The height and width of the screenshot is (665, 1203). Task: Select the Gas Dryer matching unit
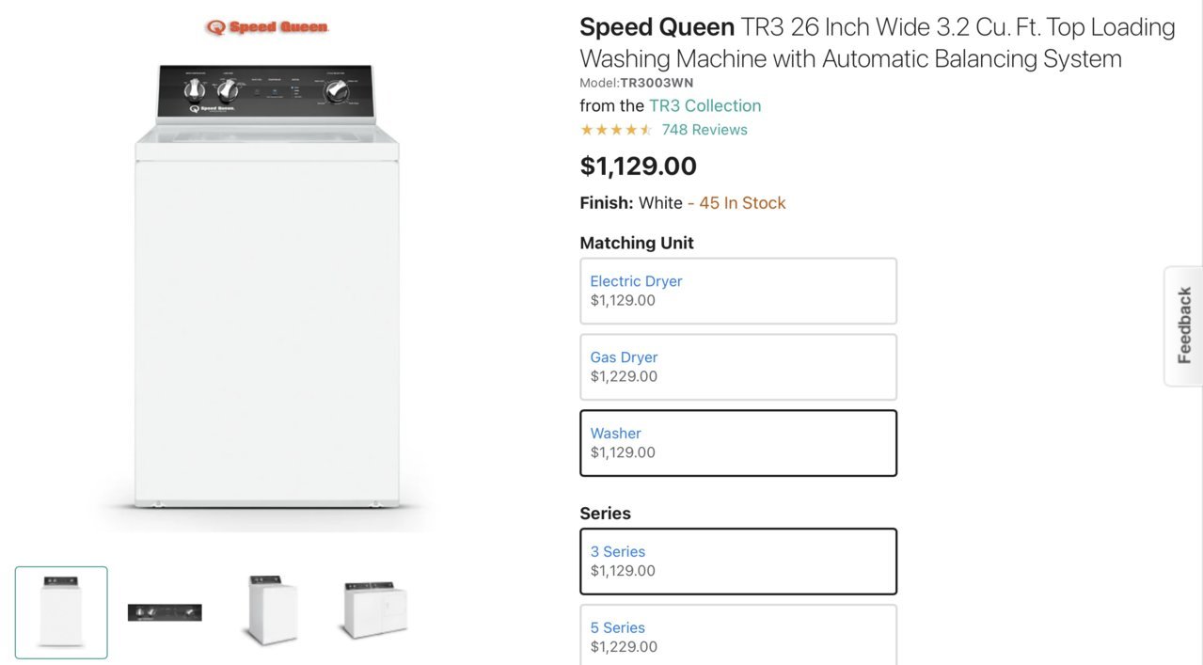(x=738, y=367)
